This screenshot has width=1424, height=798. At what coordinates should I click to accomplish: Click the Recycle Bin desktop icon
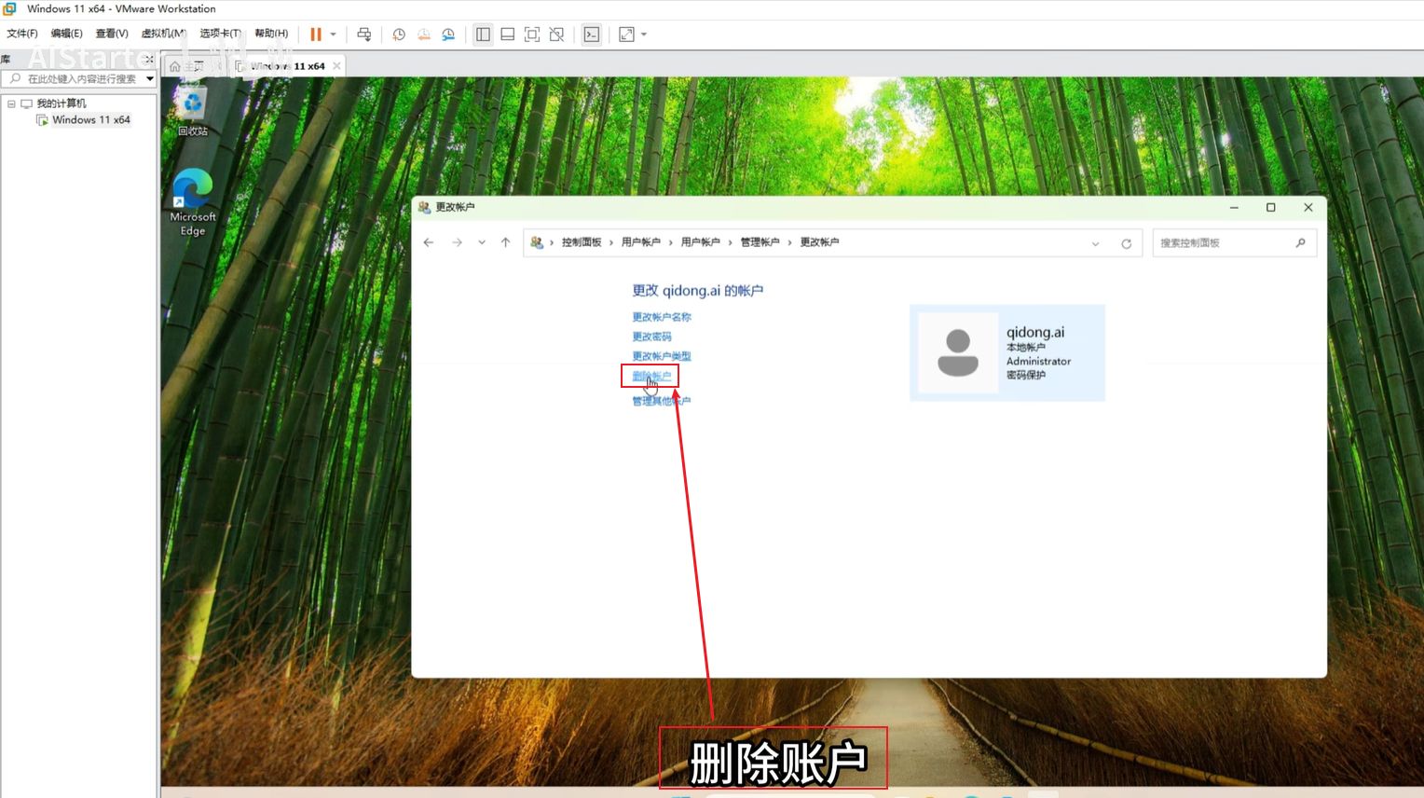(193, 110)
